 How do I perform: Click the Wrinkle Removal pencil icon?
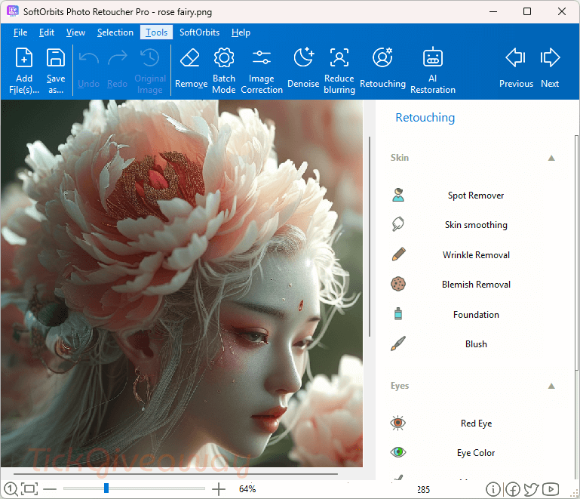pyautogui.click(x=398, y=254)
